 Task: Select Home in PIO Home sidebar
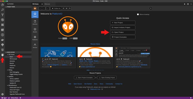point(35,15)
